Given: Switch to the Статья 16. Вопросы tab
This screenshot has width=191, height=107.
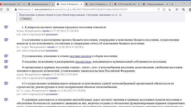Looking at the screenshot, I should click(x=98, y=4).
